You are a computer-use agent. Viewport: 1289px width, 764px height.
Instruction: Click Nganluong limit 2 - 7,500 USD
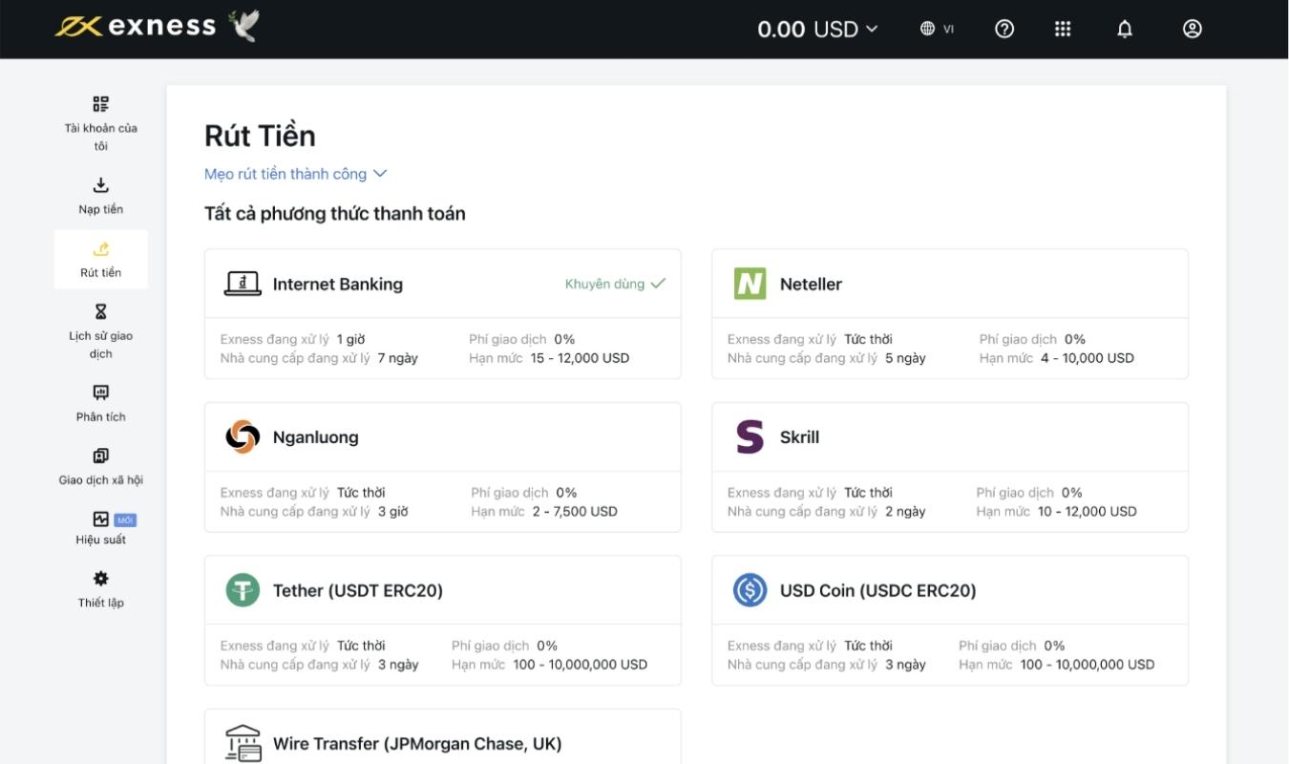(575, 511)
